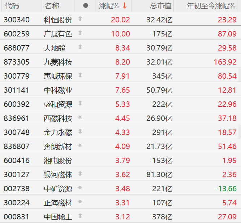Click the 32.01亿 market cap cell
241x223 pixels.
159,62
